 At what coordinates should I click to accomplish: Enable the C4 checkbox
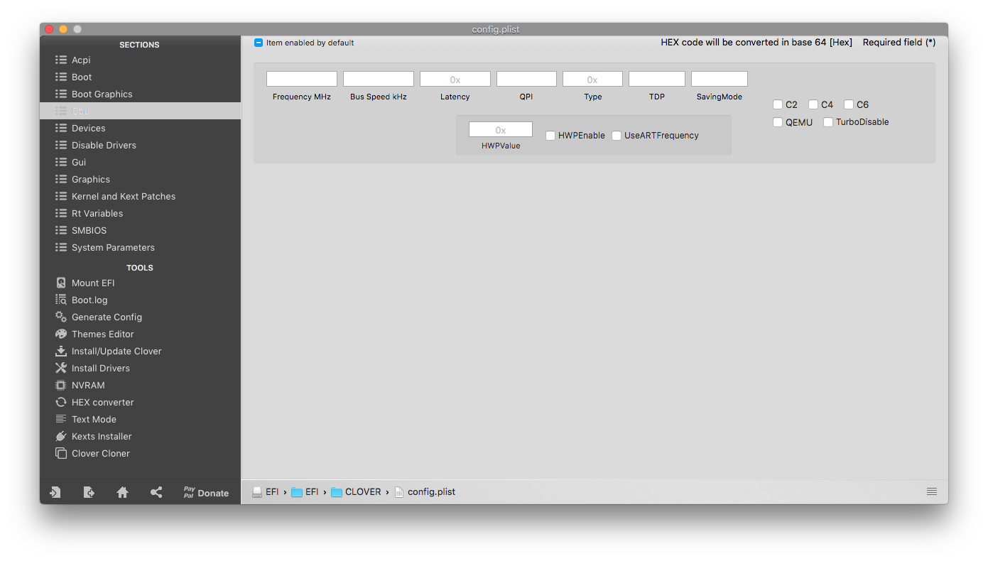click(813, 104)
